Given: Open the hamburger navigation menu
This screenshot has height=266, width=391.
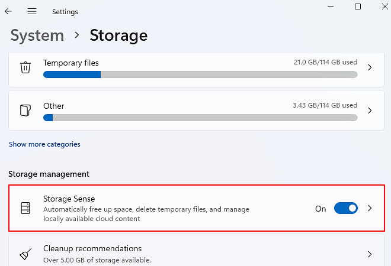Looking at the screenshot, I should 32,11.
